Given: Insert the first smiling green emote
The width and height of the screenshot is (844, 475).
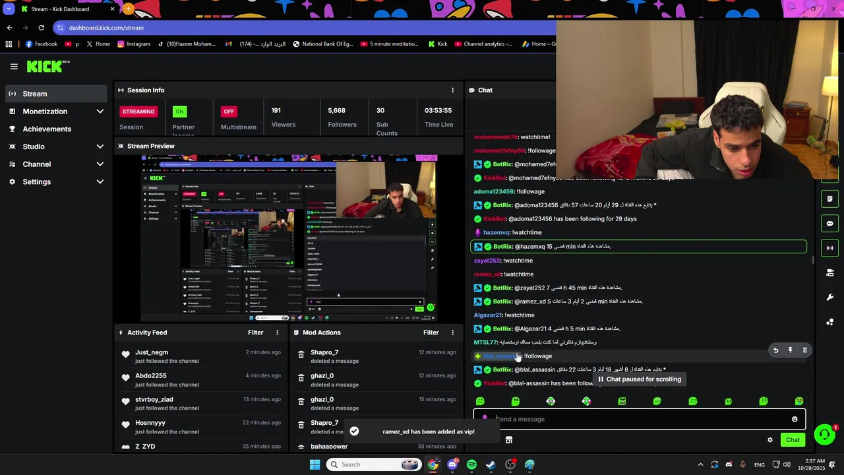Looking at the screenshot, I should (x=480, y=401).
